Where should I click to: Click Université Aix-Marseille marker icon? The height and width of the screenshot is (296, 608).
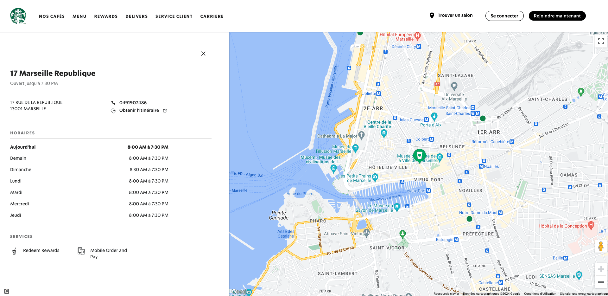tap(454, 86)
